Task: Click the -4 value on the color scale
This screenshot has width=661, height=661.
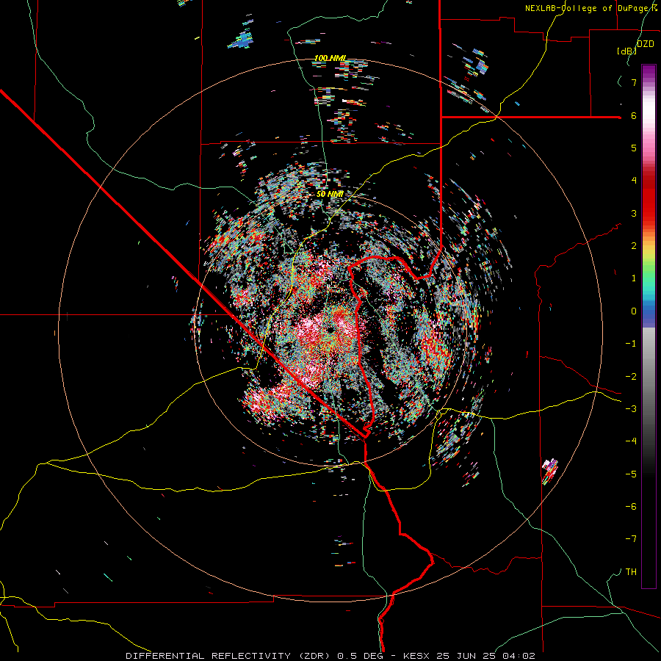Action: (x=631, y=441)
